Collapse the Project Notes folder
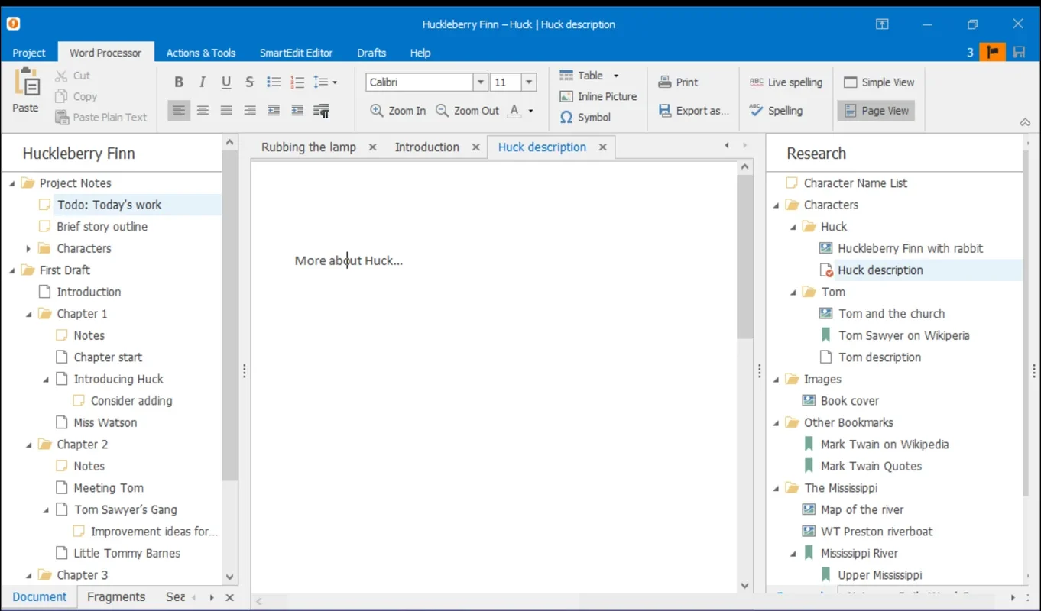 (11, 183)
